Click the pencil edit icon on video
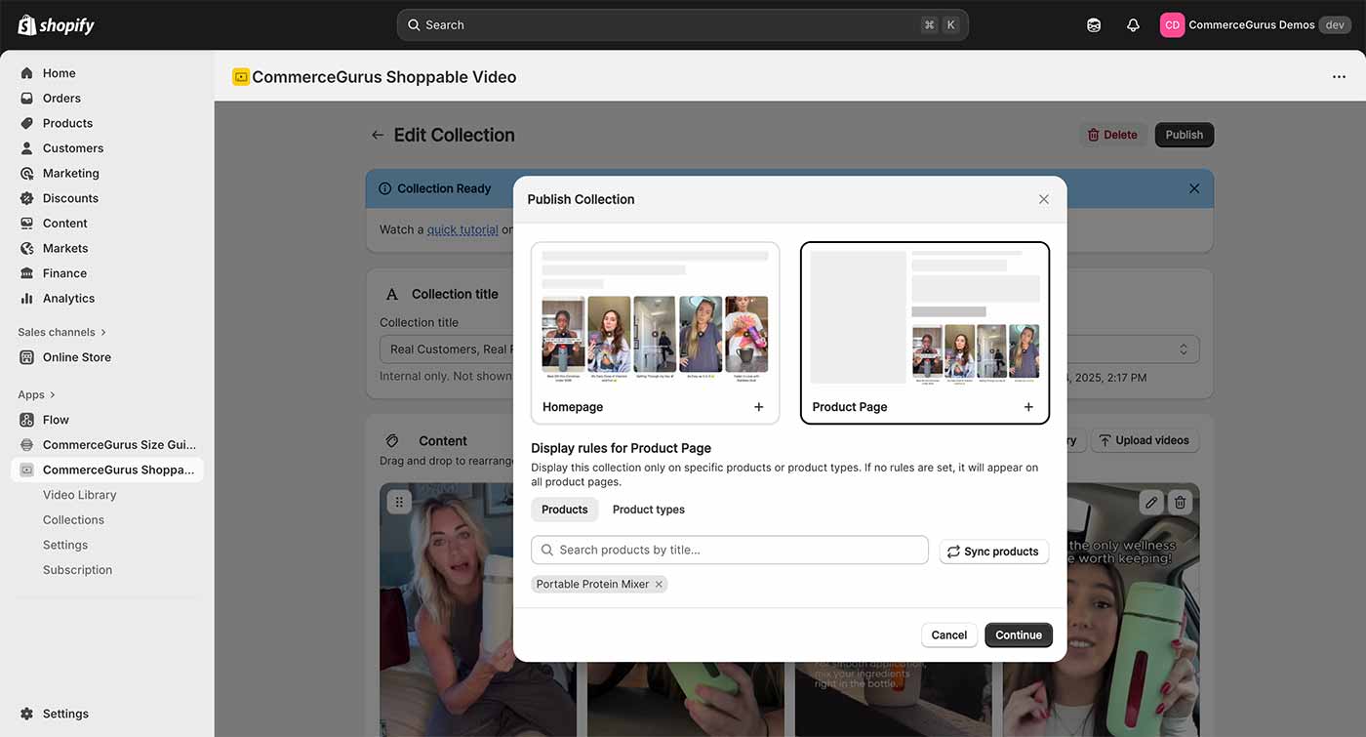This screenshot has height=737, width=1366. pos(1151,502)
